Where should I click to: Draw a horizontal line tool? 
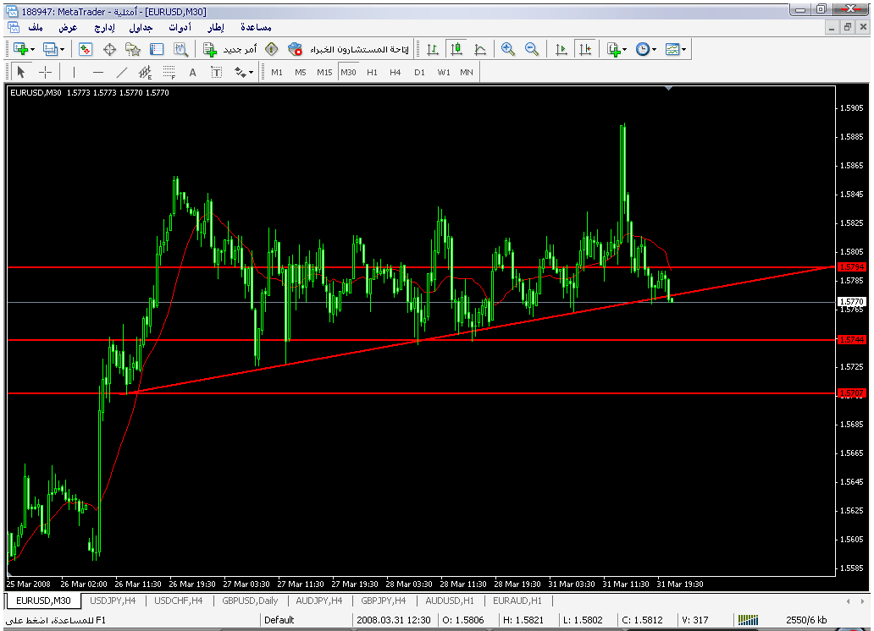[x=98, y=72]
